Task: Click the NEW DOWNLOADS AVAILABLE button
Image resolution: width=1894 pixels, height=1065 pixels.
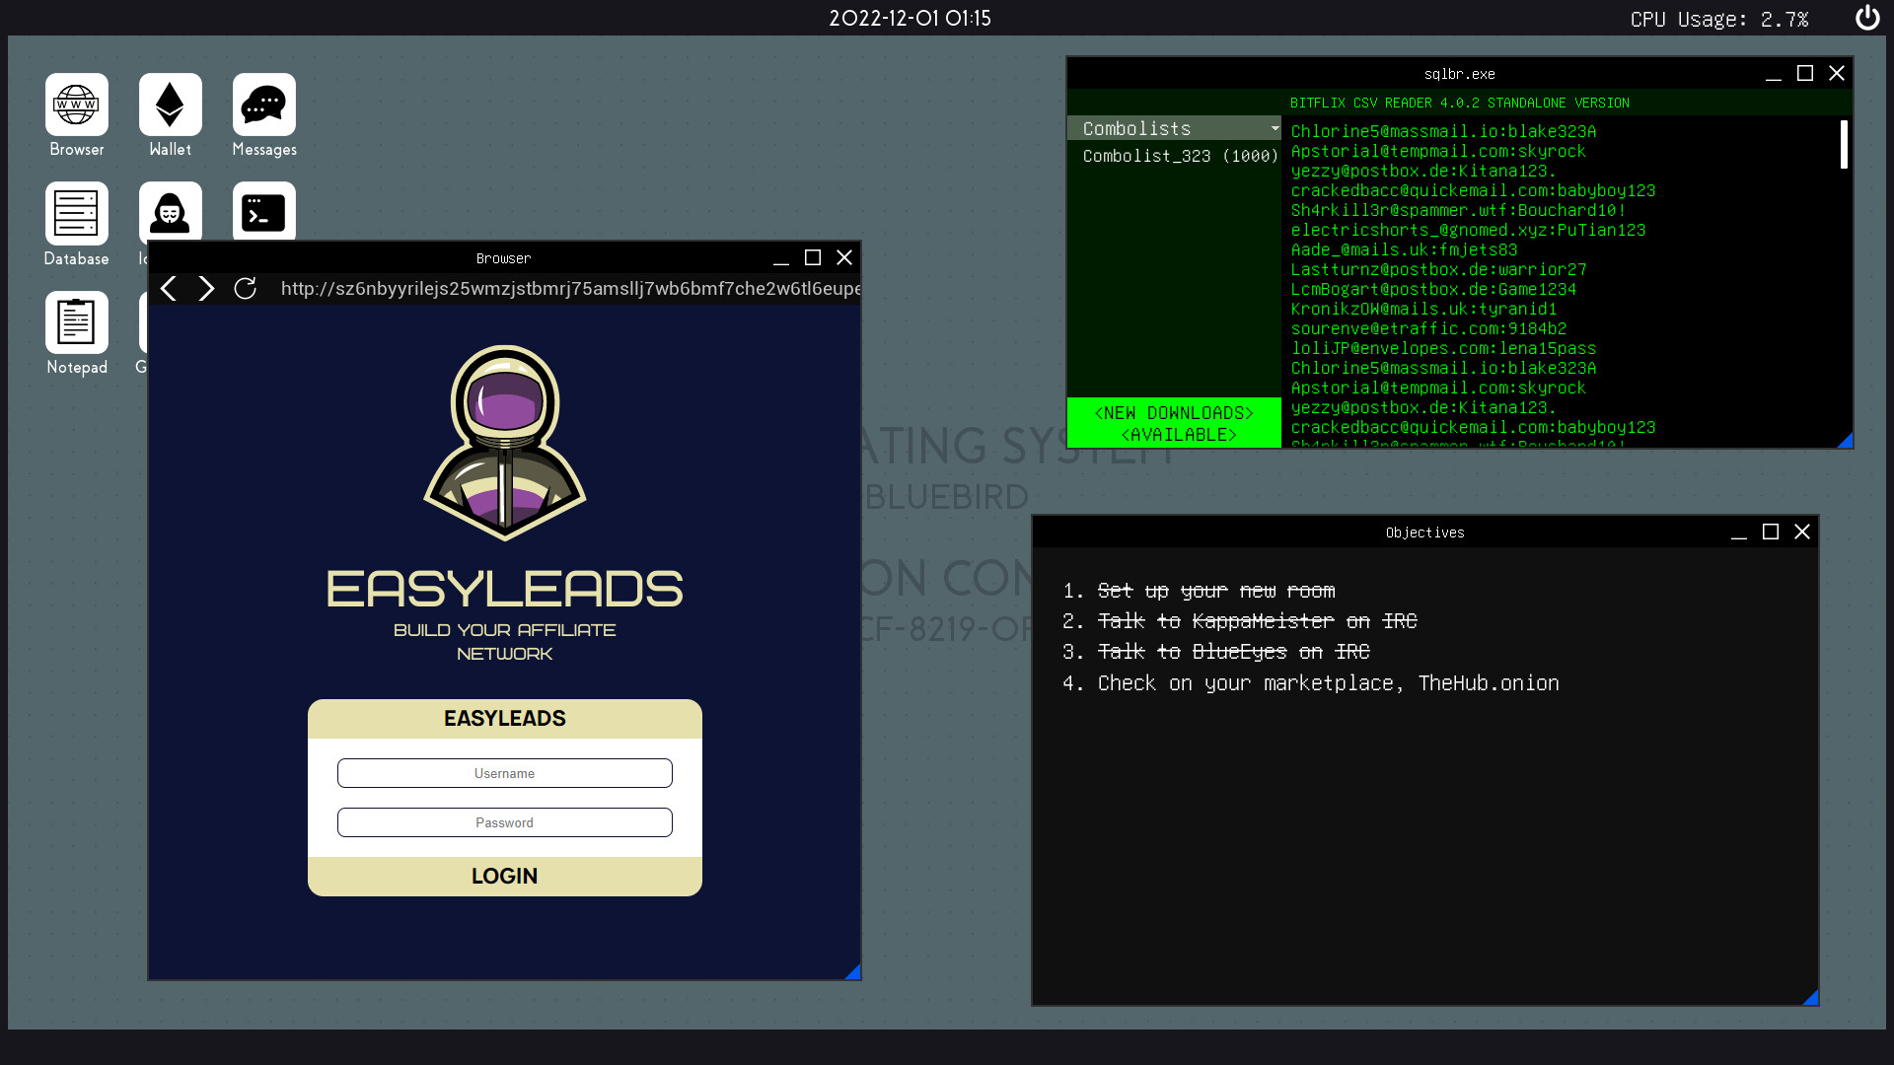Action: pos(1174,423)
